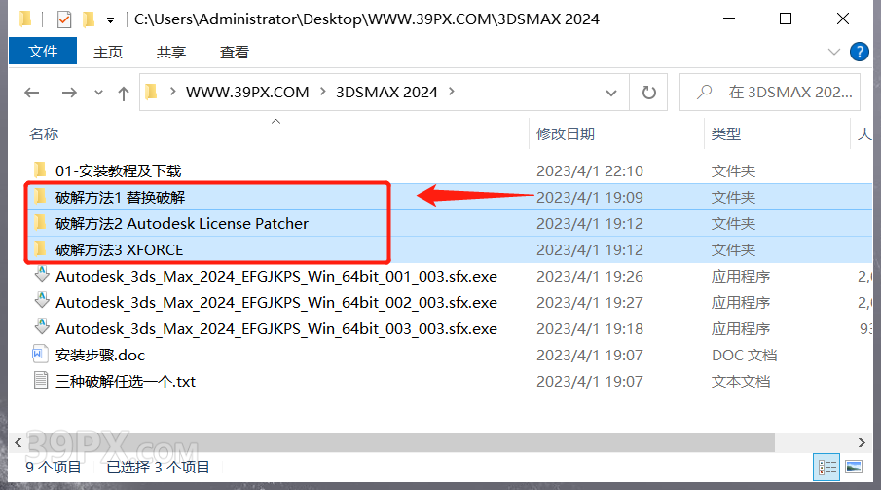The width and height of the screenshot is (881, 490).
Task: Click installer icon of 001_003.sfx.exe
Action: coord(42,274)
